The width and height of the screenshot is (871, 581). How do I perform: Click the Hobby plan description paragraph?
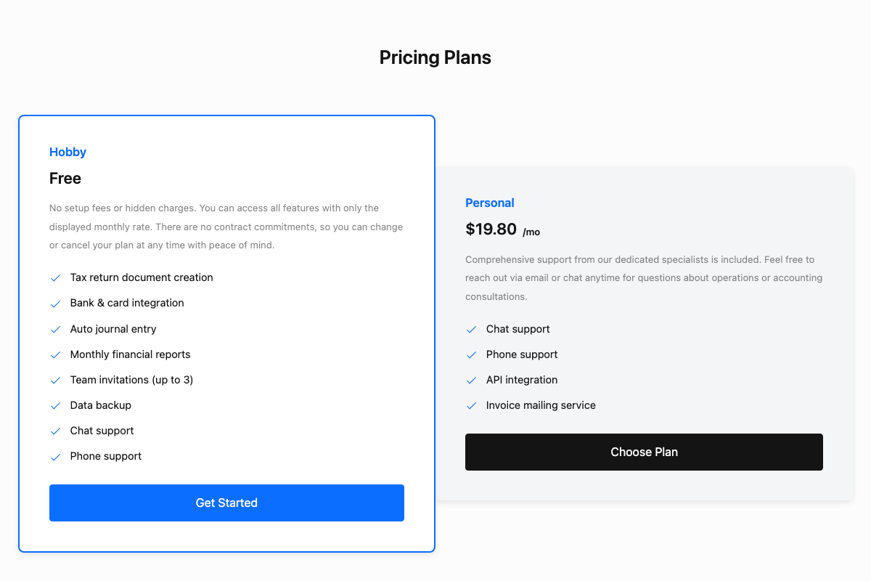[226, 227]
